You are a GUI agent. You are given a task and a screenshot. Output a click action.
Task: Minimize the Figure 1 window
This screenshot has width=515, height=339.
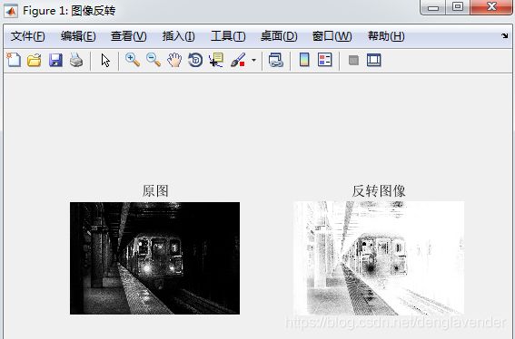point(433,7)
